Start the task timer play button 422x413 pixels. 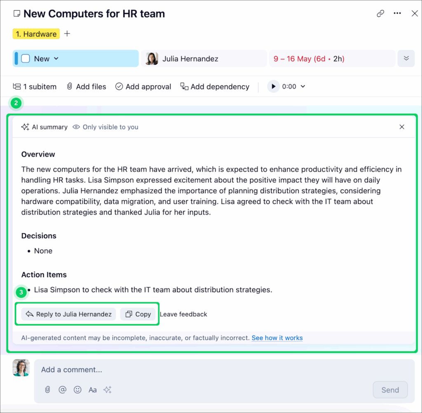point(273,86)
